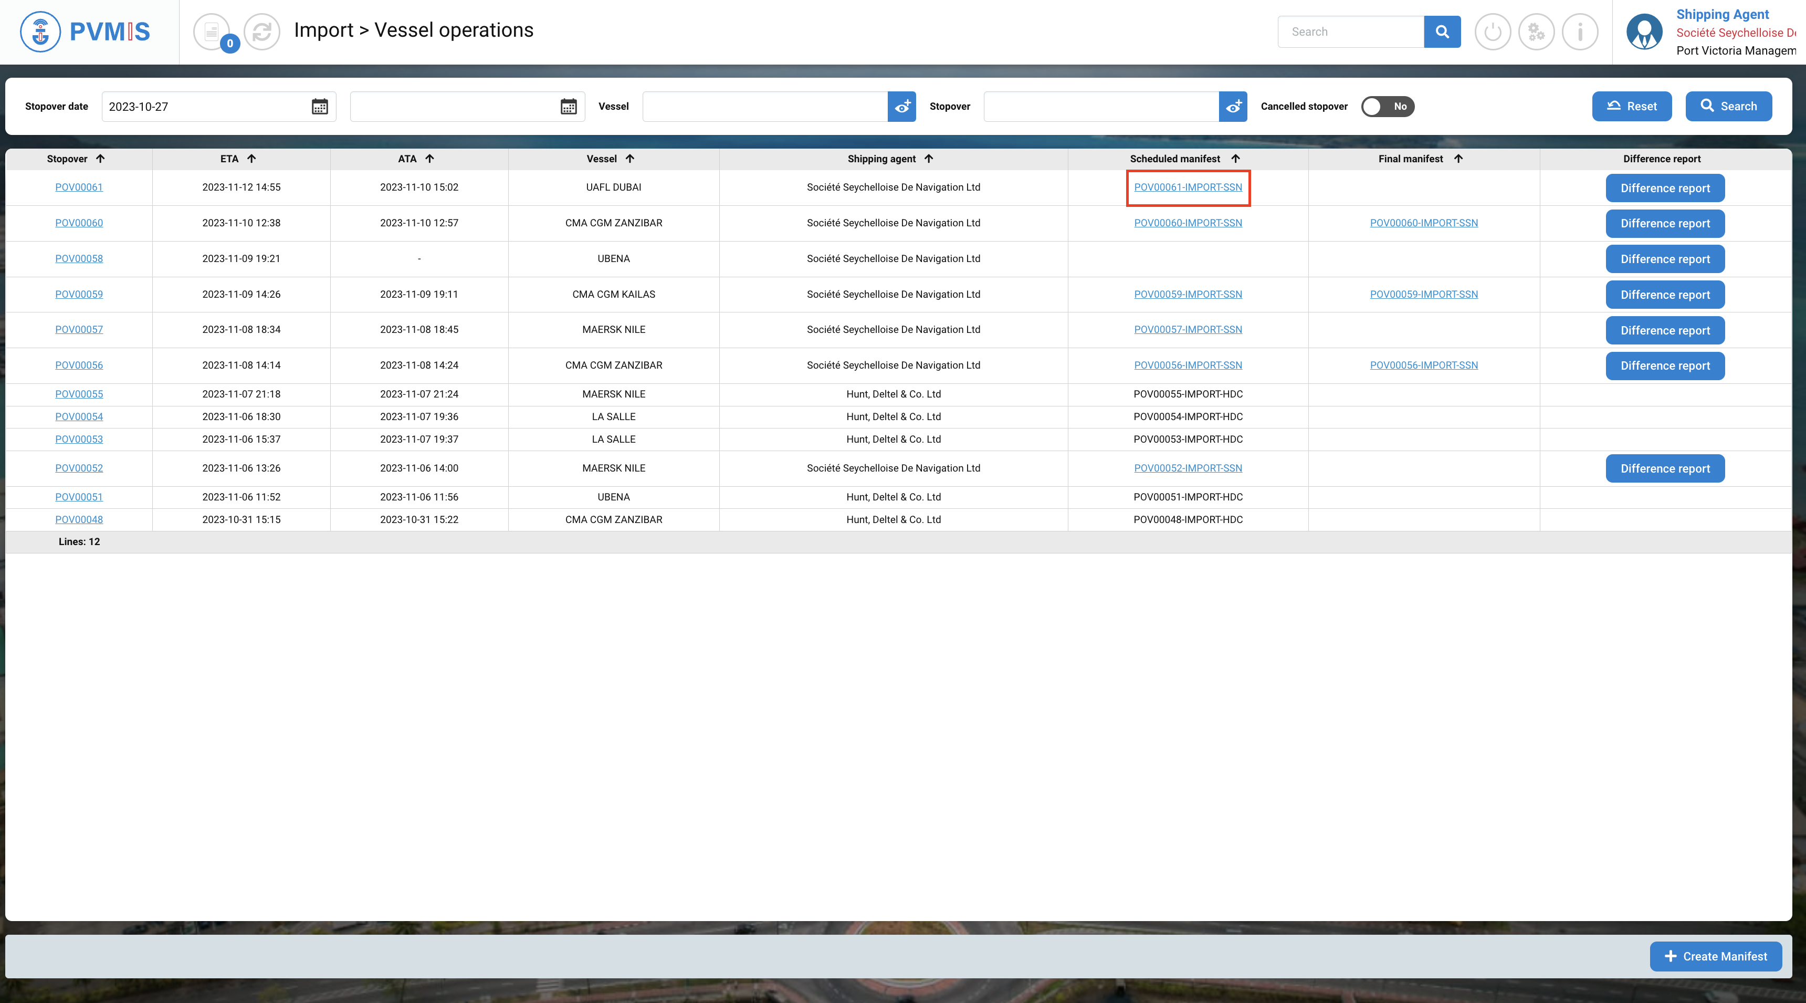Sort by Stopover column arrow
Viewport: 1806px width, 1003px height.
point(100,159)
